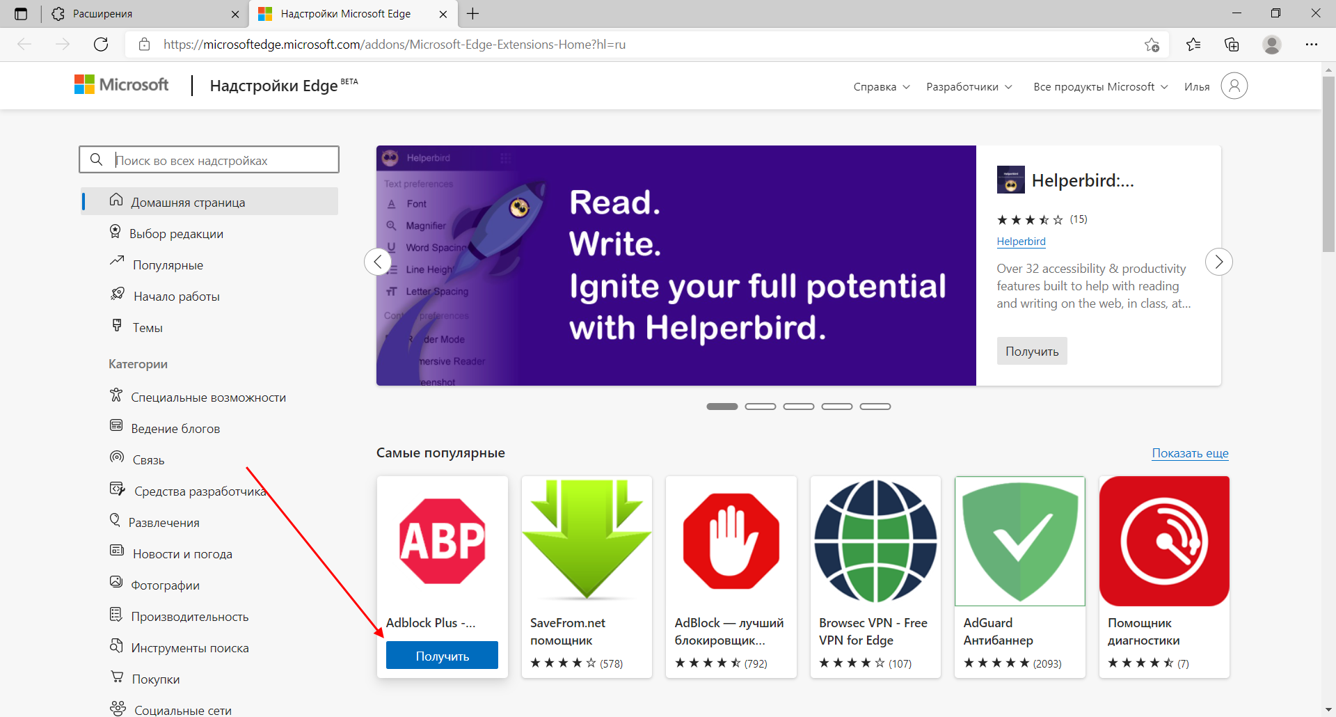Reload the page with refresh icon
1336x717 pixels.
click(x=101, y=45)
